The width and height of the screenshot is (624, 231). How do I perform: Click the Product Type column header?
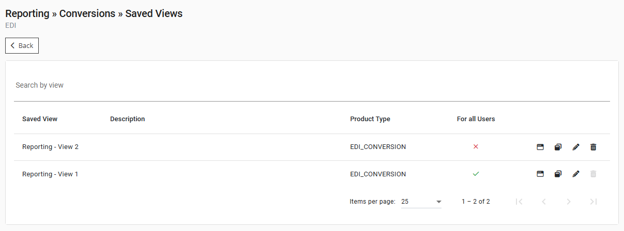pos(370,119)
